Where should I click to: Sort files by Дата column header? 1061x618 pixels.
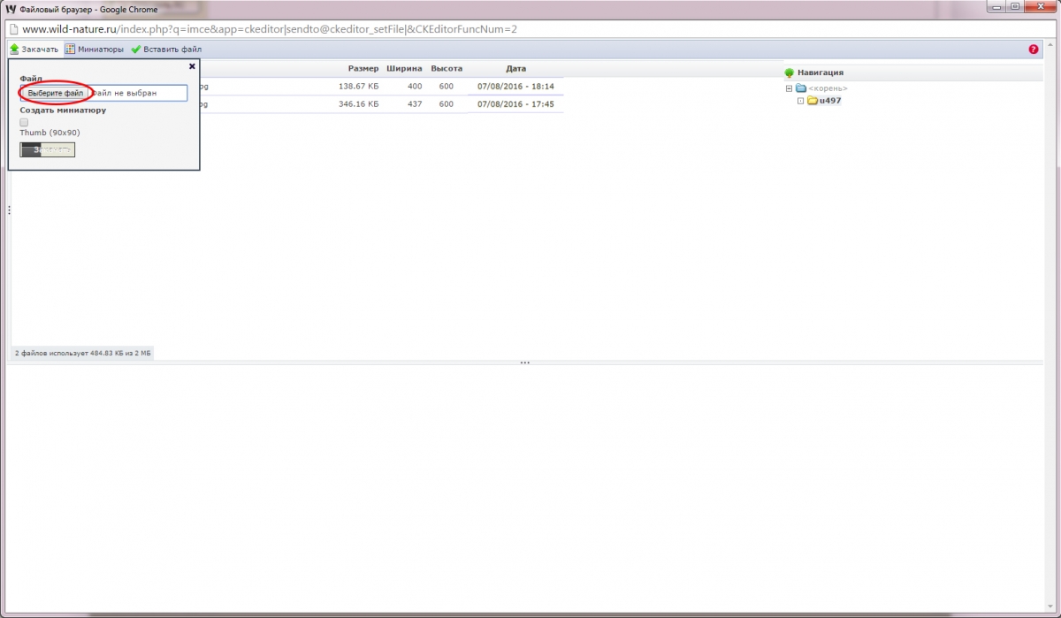click(x=515, y=69)
